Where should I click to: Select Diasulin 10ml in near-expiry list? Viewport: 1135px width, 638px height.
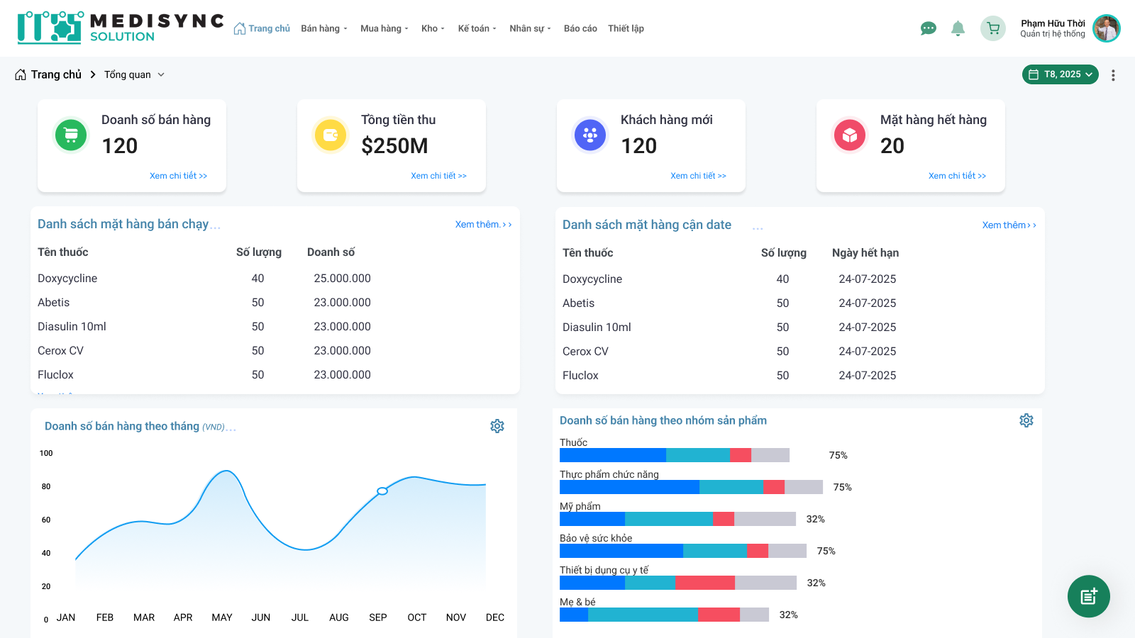[x=597, y=327]
